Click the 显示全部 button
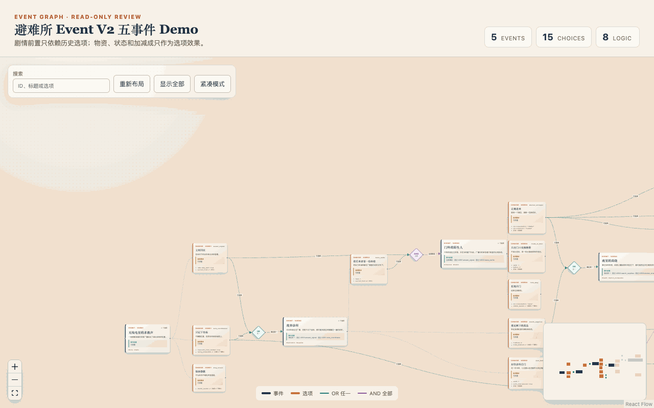Image resolution: width=654 pixels, height=408 pixels. (x=172, y=84)
